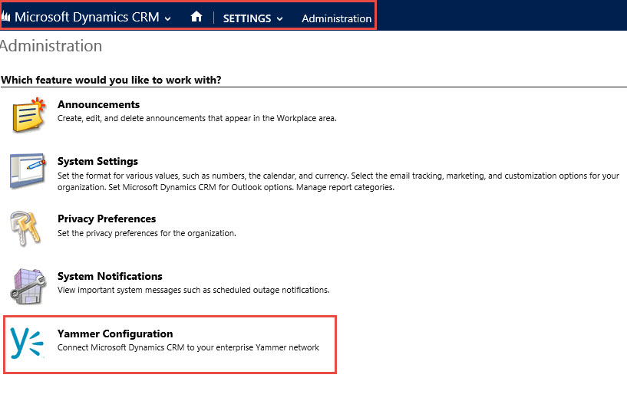Click the Administration page heading

coord(51,46)
